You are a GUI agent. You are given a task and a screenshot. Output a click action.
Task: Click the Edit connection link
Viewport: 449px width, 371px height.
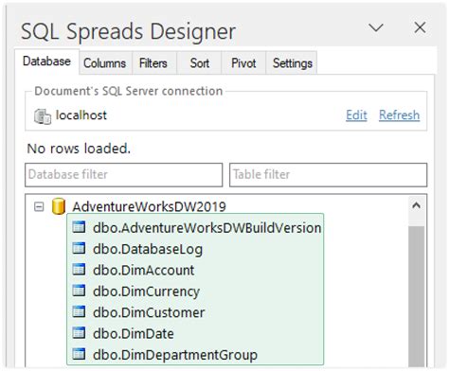(356, 115)
